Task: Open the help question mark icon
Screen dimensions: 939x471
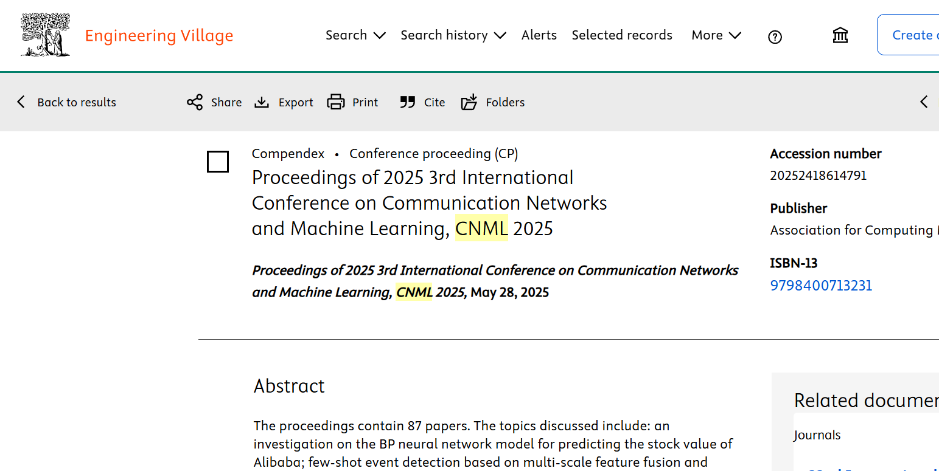Action: [x=775, y=37]
